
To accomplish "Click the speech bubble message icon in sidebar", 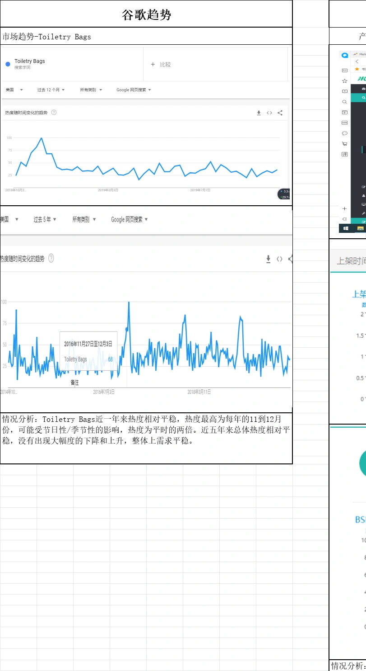I will pyautogui.click(x=345, y=133).
